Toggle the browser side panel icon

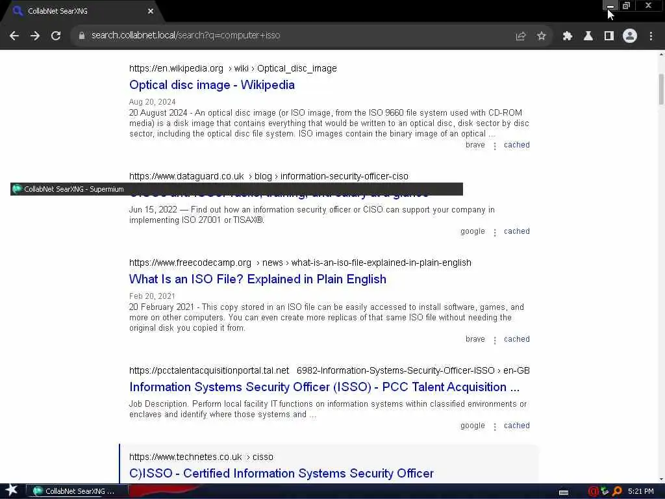point(609,36)
